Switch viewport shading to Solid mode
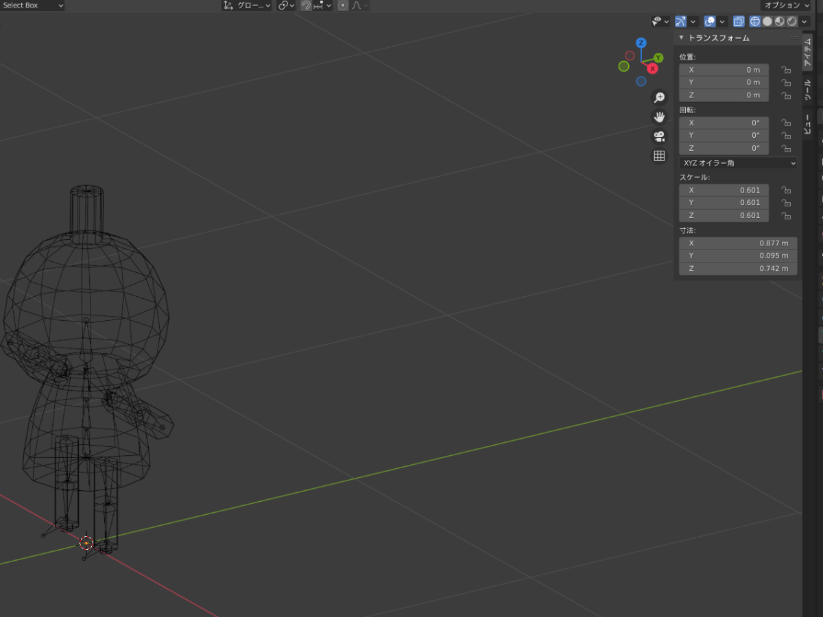 click(x=767, y=21)
